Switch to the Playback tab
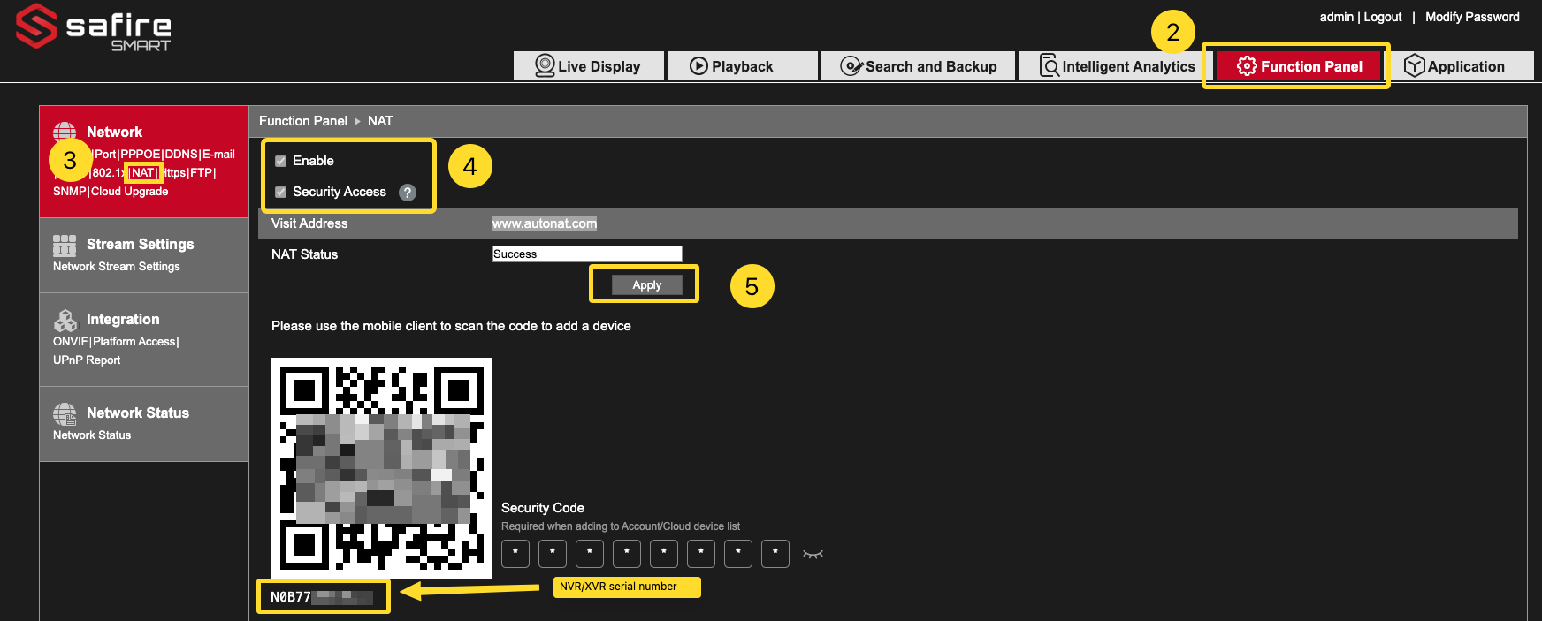The width and height of the screenshot is (1542, 621). pos(742,66)
